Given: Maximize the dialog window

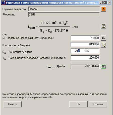Looking at the screenshot, I should (x=105, y=3).
